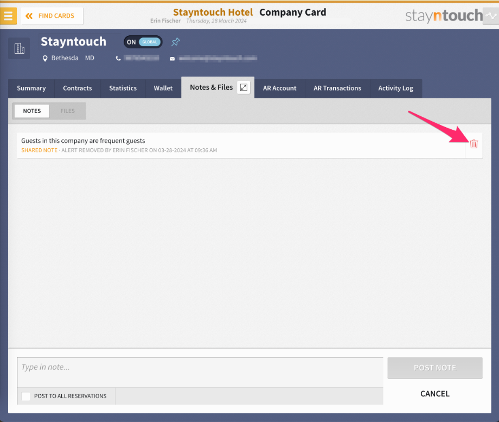Image resolution: width=499 pixels, height=422 pixels.
Task: Click the blurred phone number field
Action: click(x=142, y=58)
